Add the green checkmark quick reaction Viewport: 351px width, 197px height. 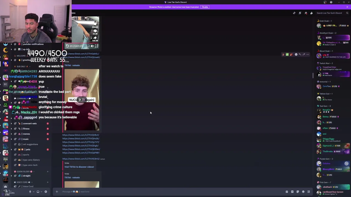click(x=287, y=54)
